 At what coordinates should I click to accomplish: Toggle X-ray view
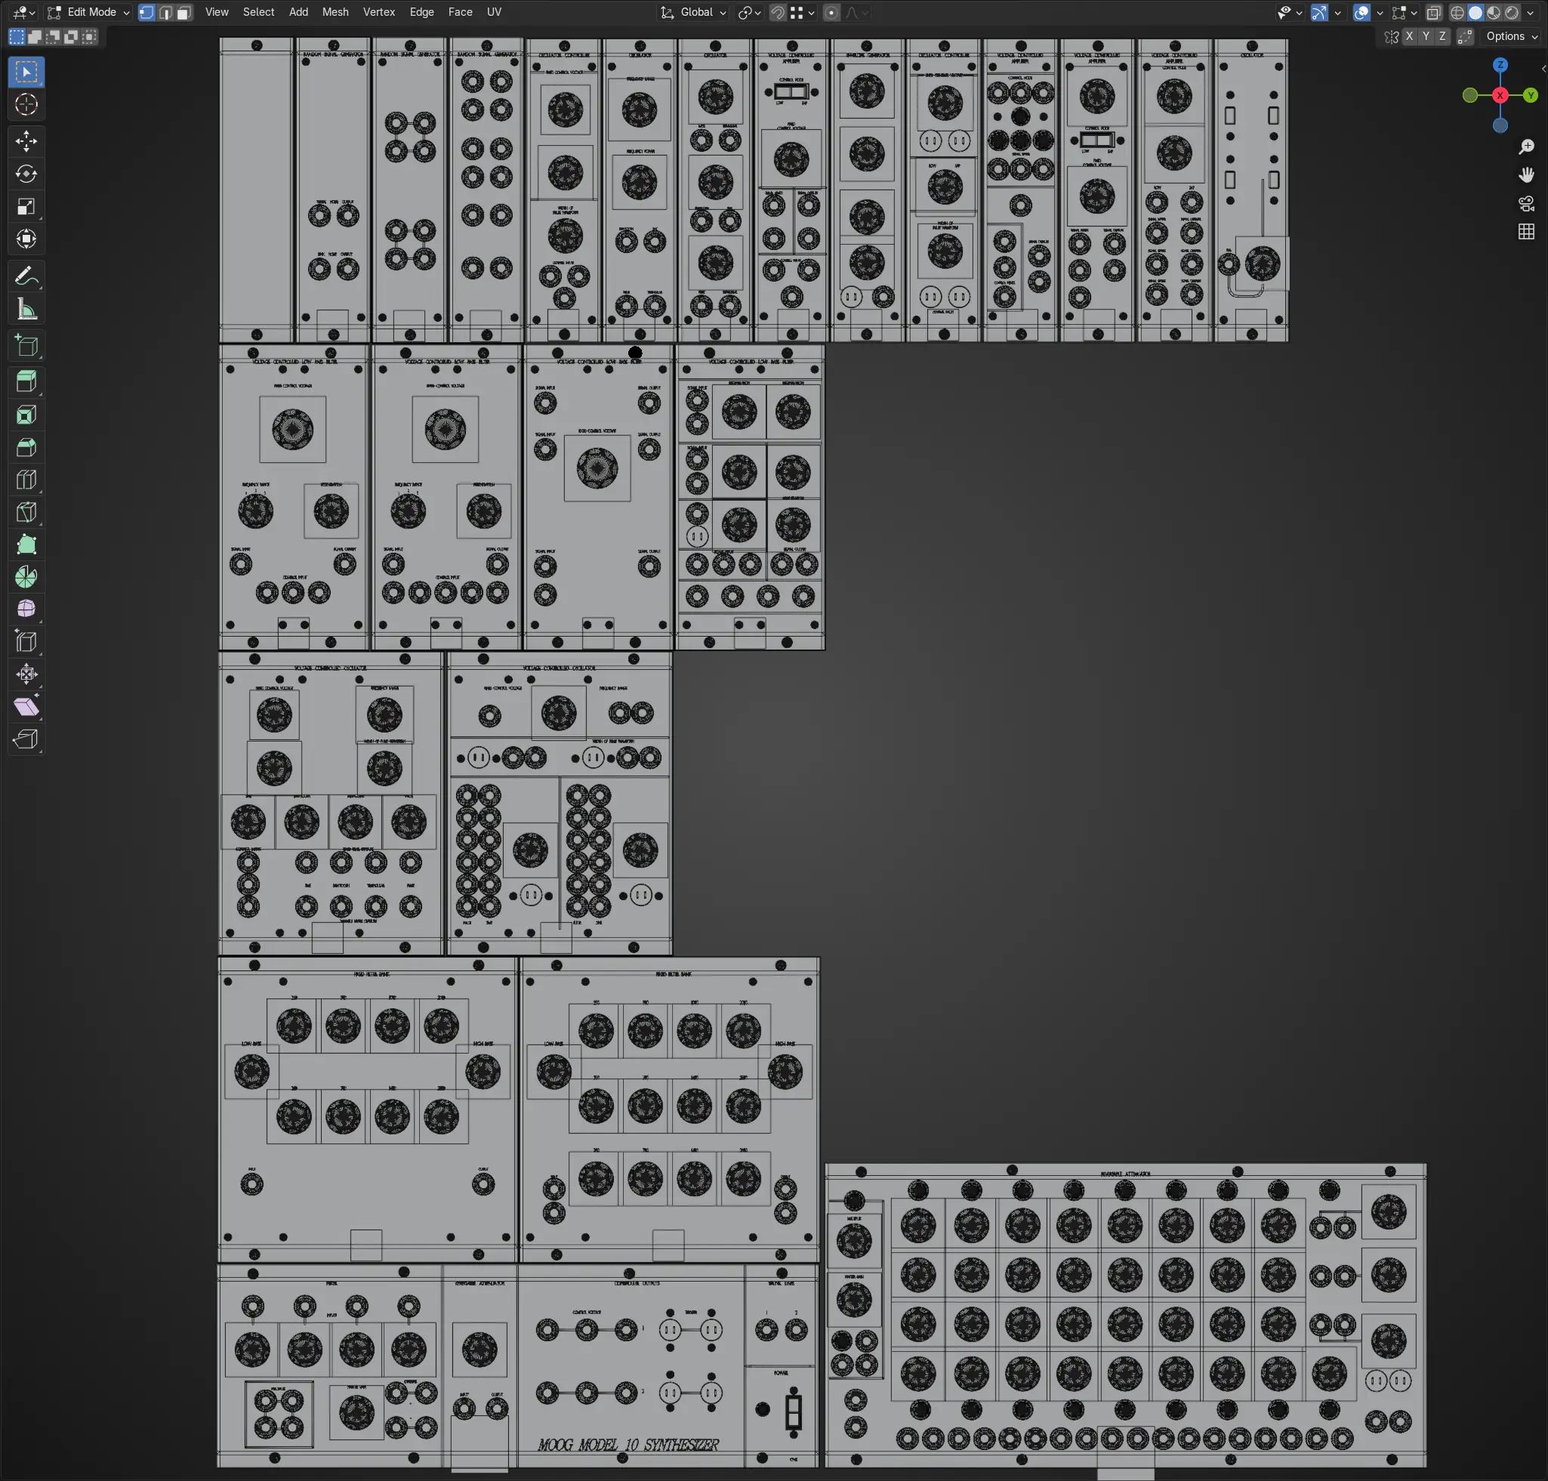pyautogui.click(x=1433, y=13)
